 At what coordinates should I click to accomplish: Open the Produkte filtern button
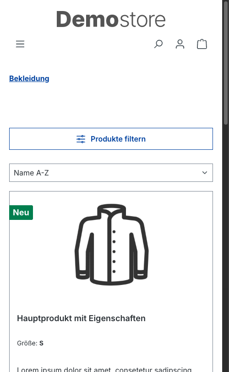tap(111, 139)
